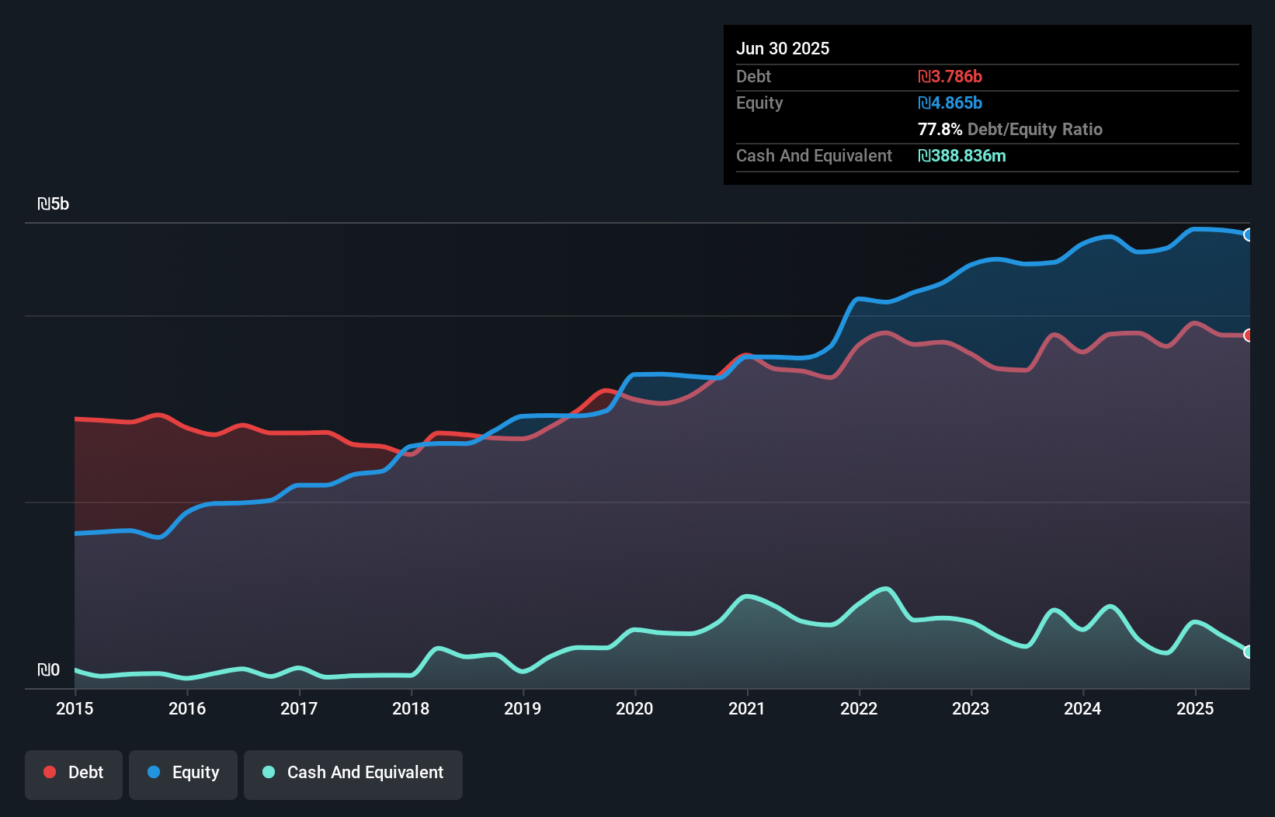Screen dimensions: 1275x817
Task: Click the blue Equity endpoint marker on chart
Action: point(1248,235)
